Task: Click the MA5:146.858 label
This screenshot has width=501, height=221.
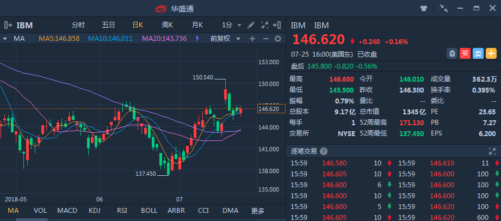Action: coord(59,39)
